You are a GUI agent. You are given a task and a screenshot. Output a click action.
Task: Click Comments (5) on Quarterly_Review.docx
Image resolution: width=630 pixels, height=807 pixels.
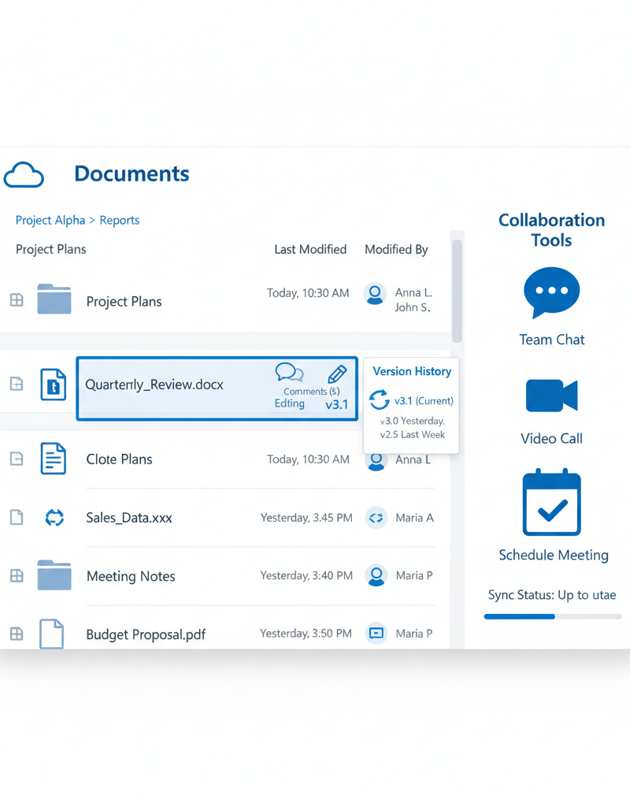311,391
